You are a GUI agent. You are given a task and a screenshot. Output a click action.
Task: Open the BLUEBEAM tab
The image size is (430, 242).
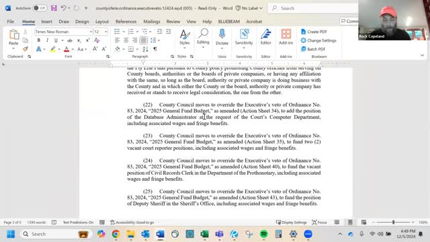pyautogui.click(x=229, y=22)
